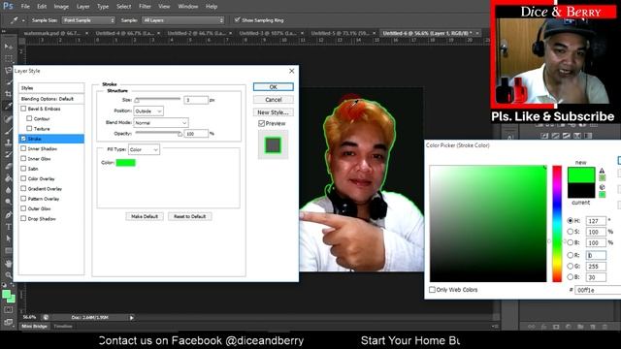Select the R red radio button
The width and height of the screenshot is (621, 349).
coord(570,255)
